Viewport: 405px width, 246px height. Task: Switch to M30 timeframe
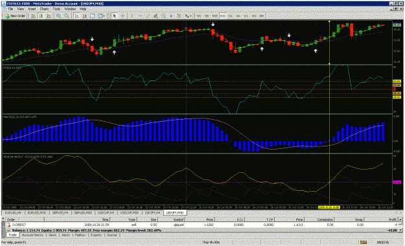tap(223, 16)
